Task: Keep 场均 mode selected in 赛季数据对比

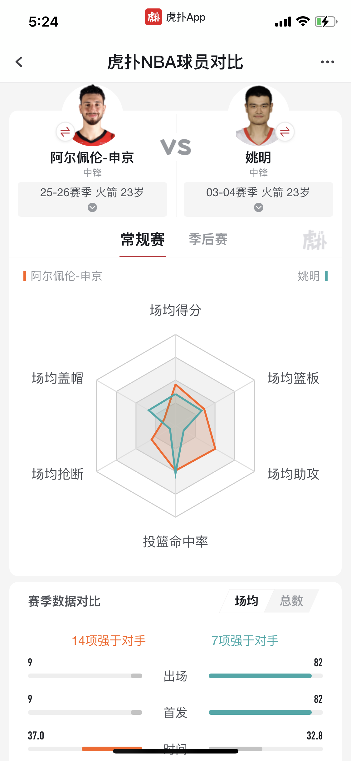Action: (247, 600)
